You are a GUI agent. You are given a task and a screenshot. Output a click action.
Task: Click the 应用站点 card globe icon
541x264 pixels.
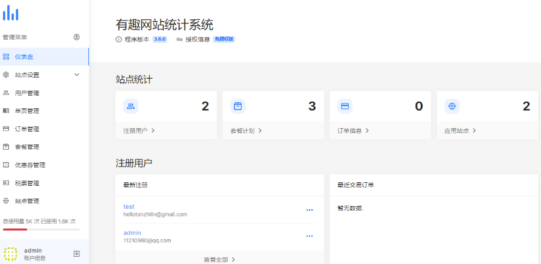click(x=452, y=106)
